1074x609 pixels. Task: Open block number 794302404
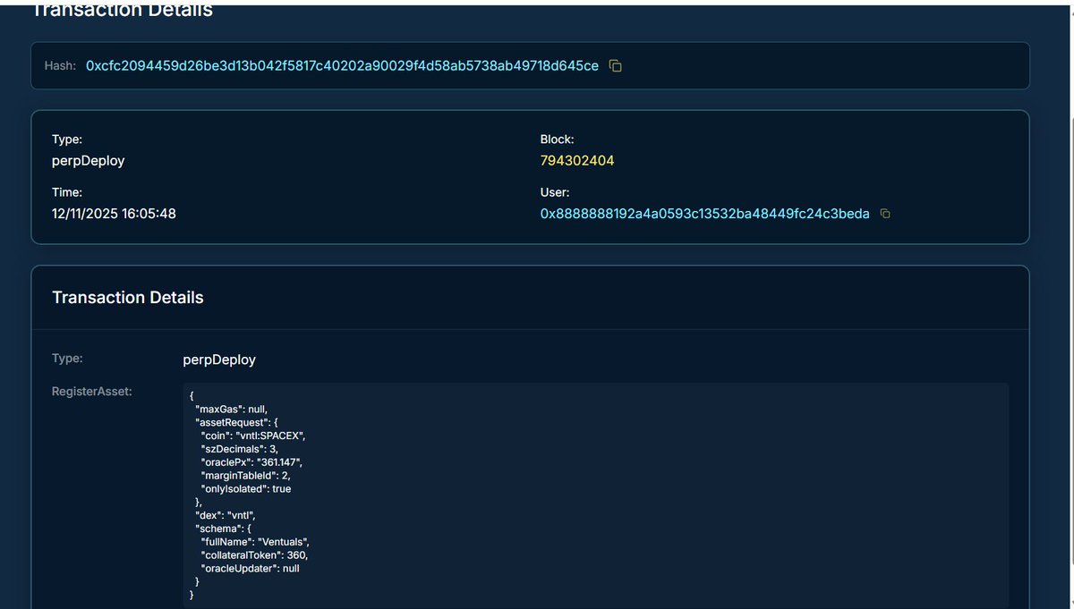pos(577,161)
